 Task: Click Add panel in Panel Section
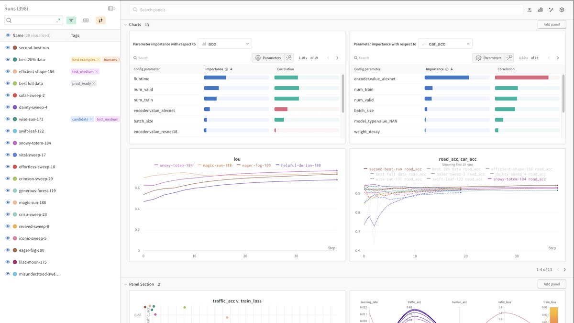[x=552, y=284]
